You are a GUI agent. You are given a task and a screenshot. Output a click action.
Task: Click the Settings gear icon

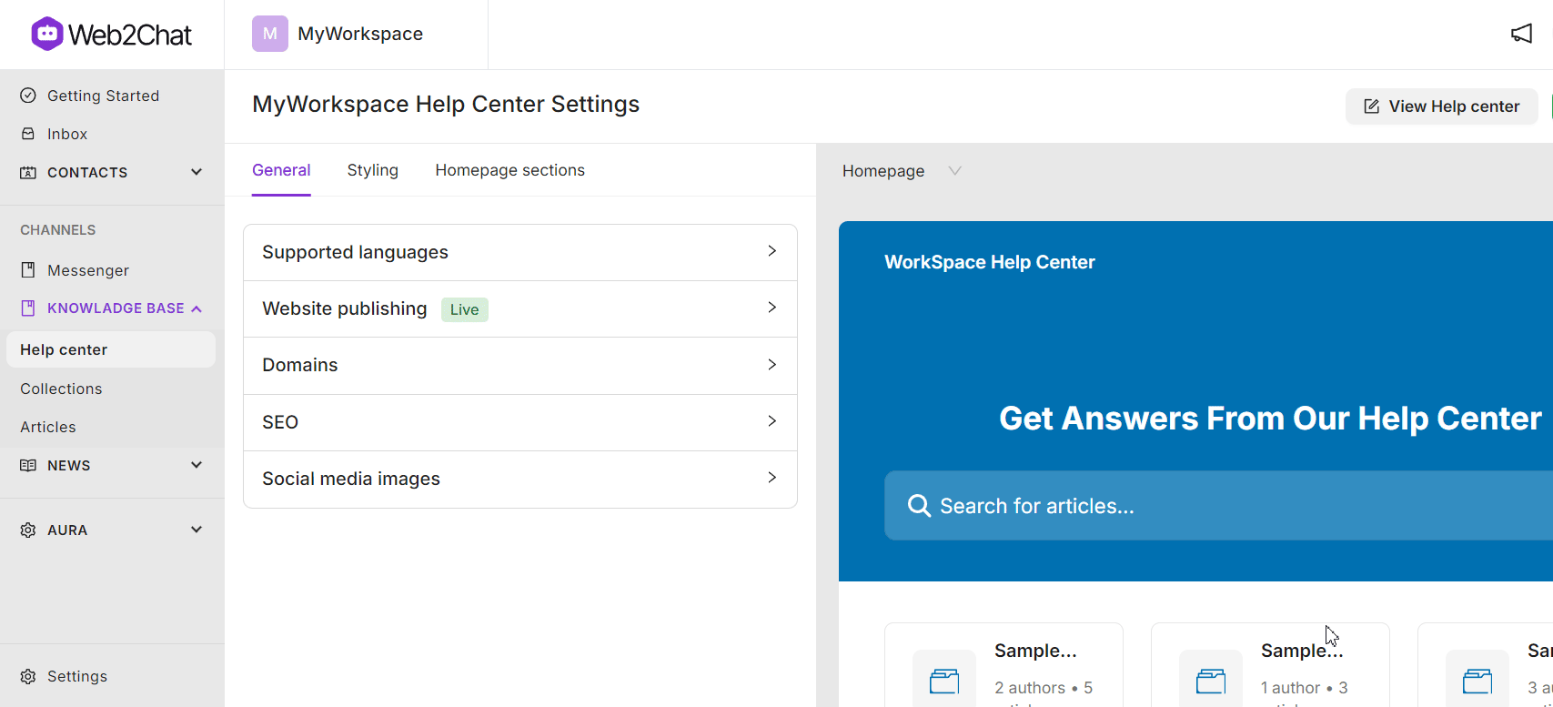pyautogui.click(x=28, y=676)
